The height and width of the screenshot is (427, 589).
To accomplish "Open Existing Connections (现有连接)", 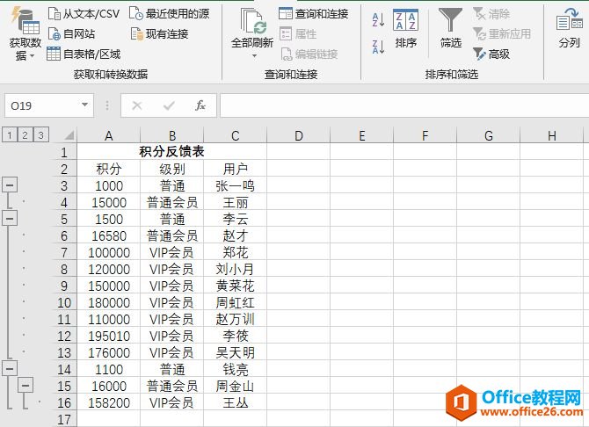I will [x=159, y=33].
